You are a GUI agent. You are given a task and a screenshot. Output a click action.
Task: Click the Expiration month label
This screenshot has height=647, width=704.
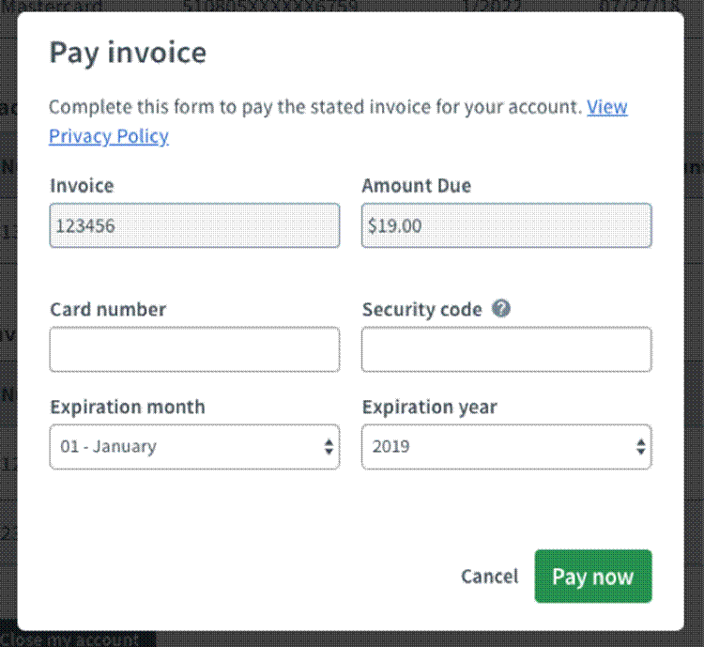[128, 407]
